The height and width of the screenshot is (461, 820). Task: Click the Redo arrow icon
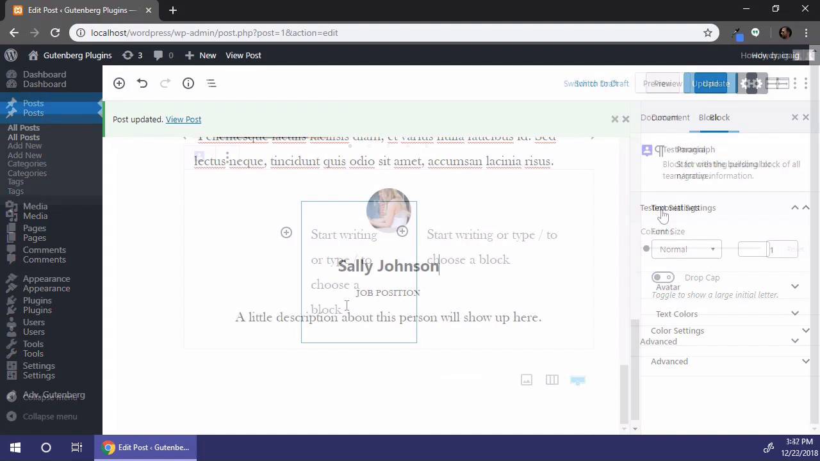[165, 83]
